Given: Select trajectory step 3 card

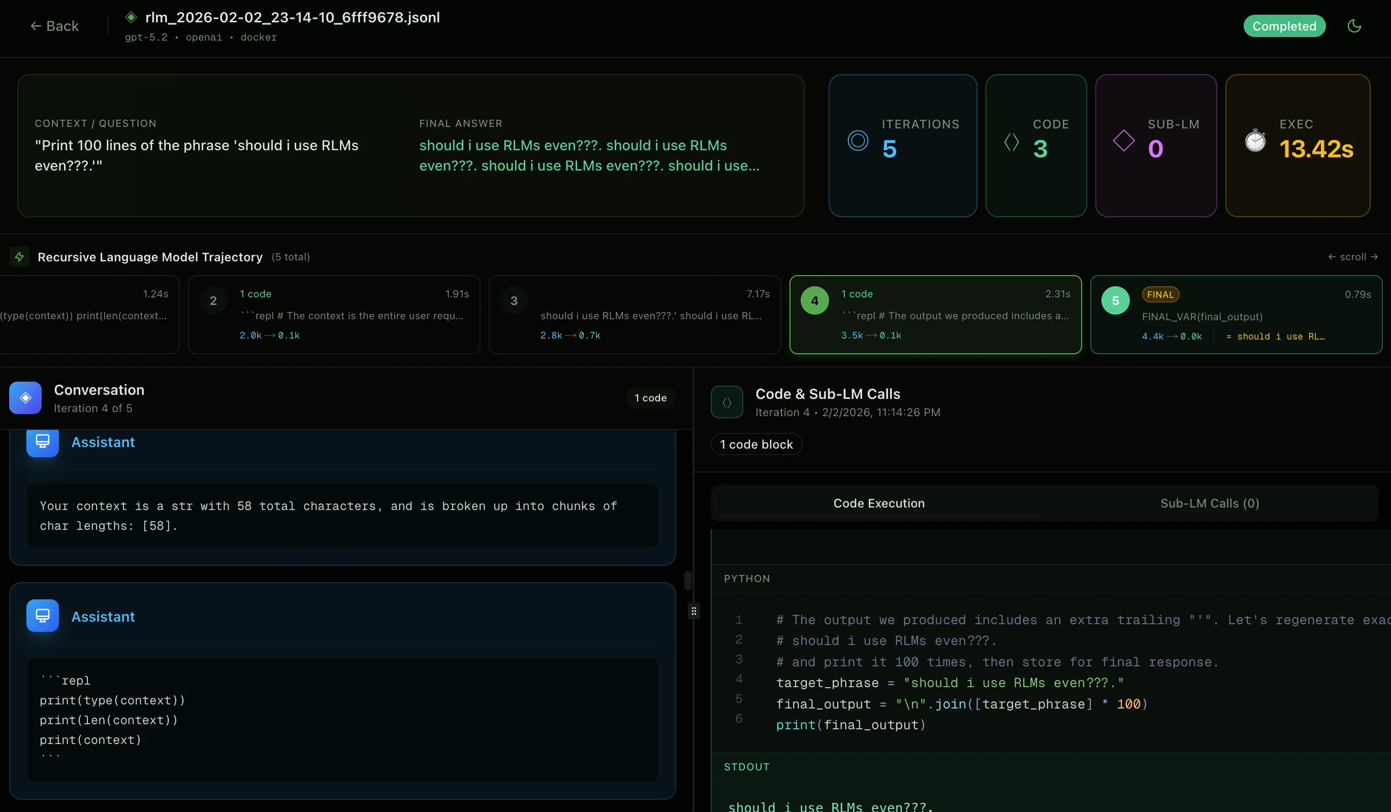Looking at the screenshot, I should pyautogui.click(x=634, y=315).
